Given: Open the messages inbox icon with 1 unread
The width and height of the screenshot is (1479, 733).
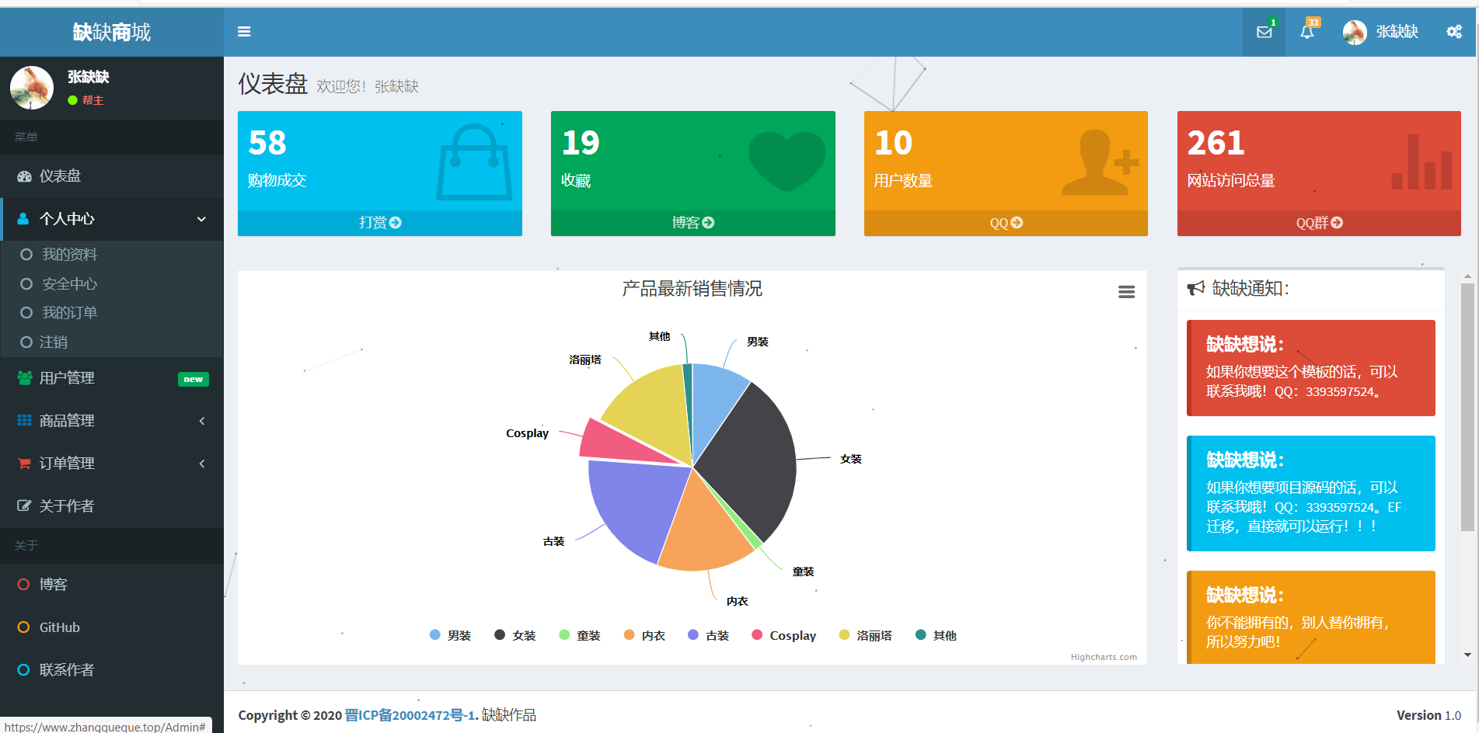Looking at the screenshot, I should (1264, 32).
